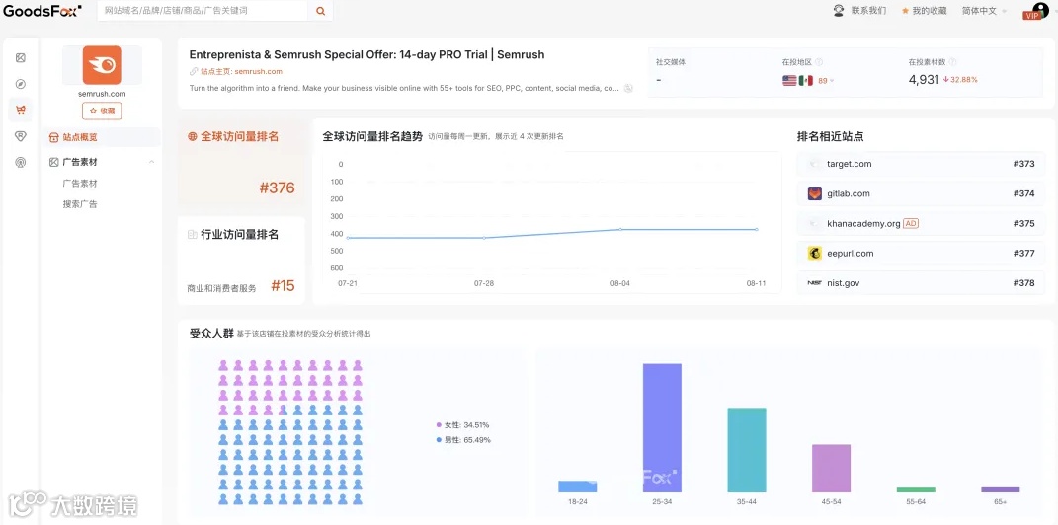The height and width of the screenshot is (525, 1058).
Task: Open target.com in nearby ranked sites
Action: (921, 164)
